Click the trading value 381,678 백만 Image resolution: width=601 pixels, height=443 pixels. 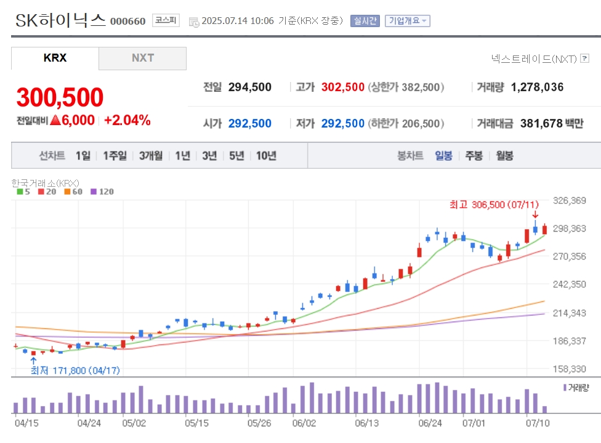(x=552, y=123)
